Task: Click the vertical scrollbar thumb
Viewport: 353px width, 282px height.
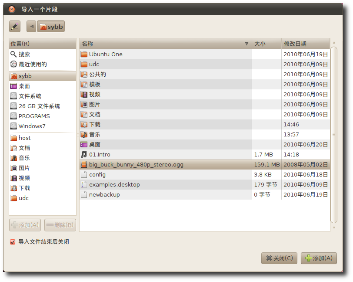Action: [x=334, y=135]
